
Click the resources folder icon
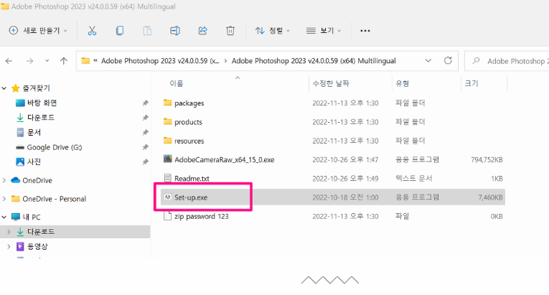168,141
